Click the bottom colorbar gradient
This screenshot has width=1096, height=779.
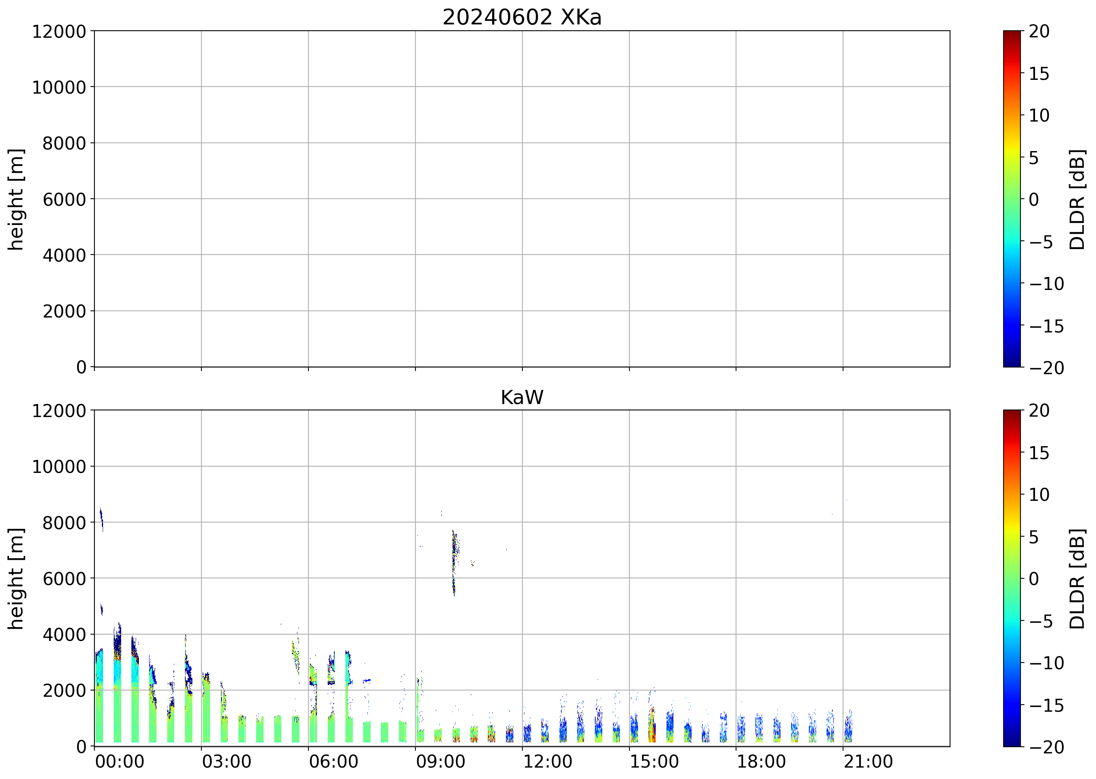tap(1011, 578)
